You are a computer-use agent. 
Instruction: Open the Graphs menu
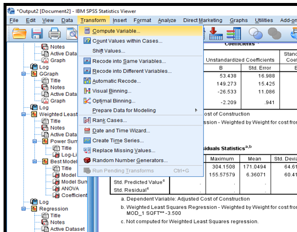tap(239, 20)
